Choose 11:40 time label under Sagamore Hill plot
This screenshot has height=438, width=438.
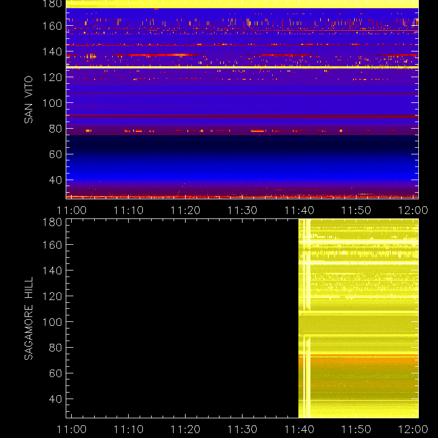coord(299,429)
